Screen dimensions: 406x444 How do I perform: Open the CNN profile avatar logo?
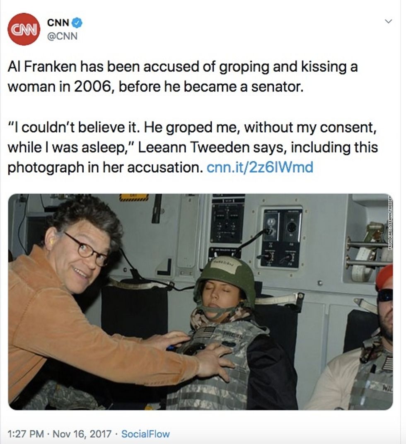(x=24, y=29)
